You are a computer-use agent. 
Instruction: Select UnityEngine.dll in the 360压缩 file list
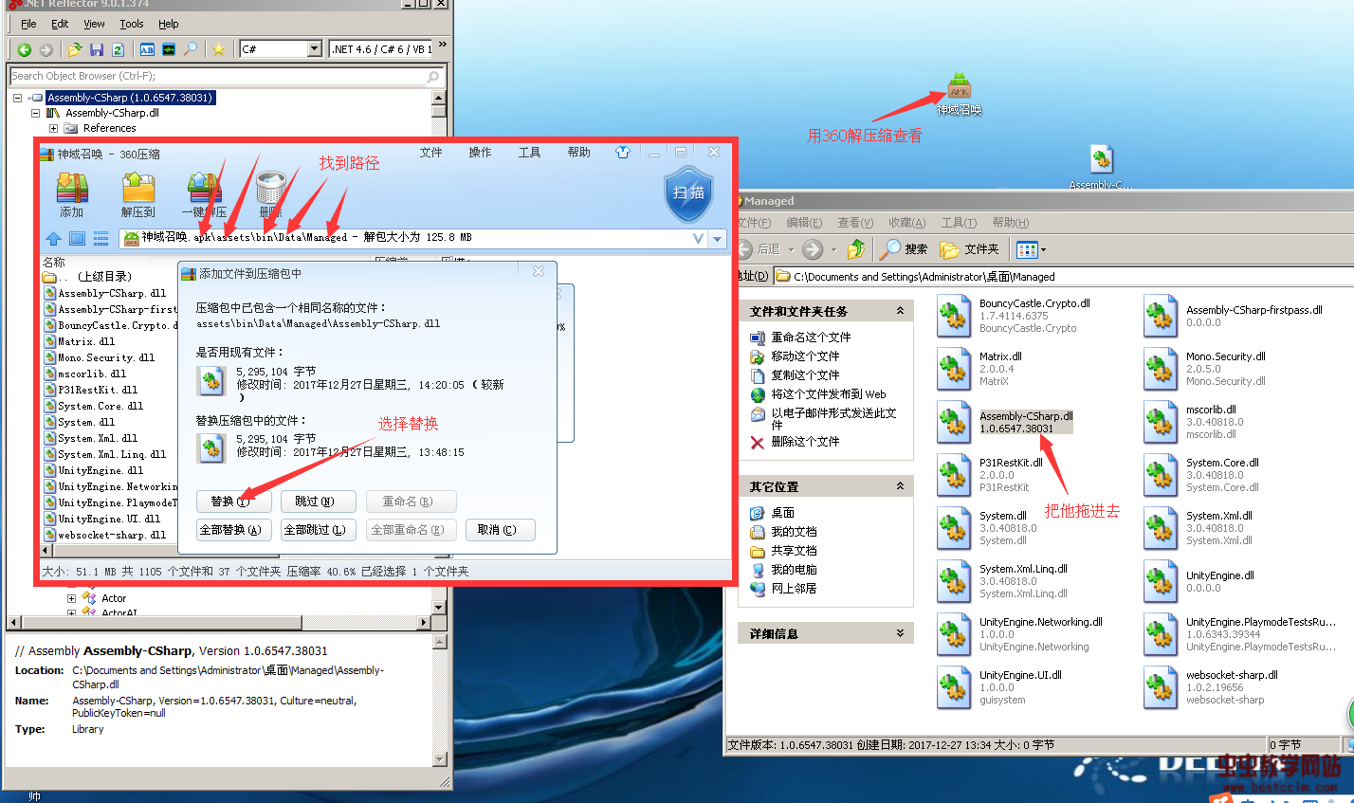coord(100,470)
